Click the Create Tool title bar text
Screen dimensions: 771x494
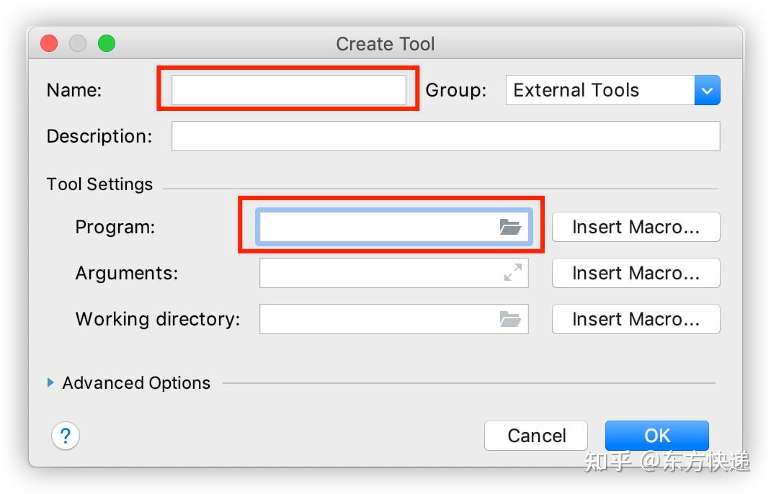tap(385, 44)
